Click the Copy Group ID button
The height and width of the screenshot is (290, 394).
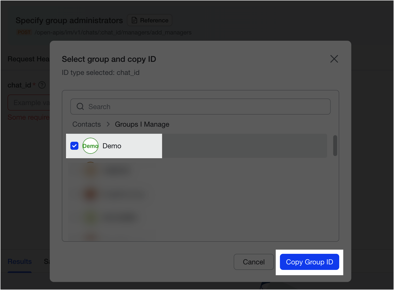pyautogui.click(x=309, y=262)
